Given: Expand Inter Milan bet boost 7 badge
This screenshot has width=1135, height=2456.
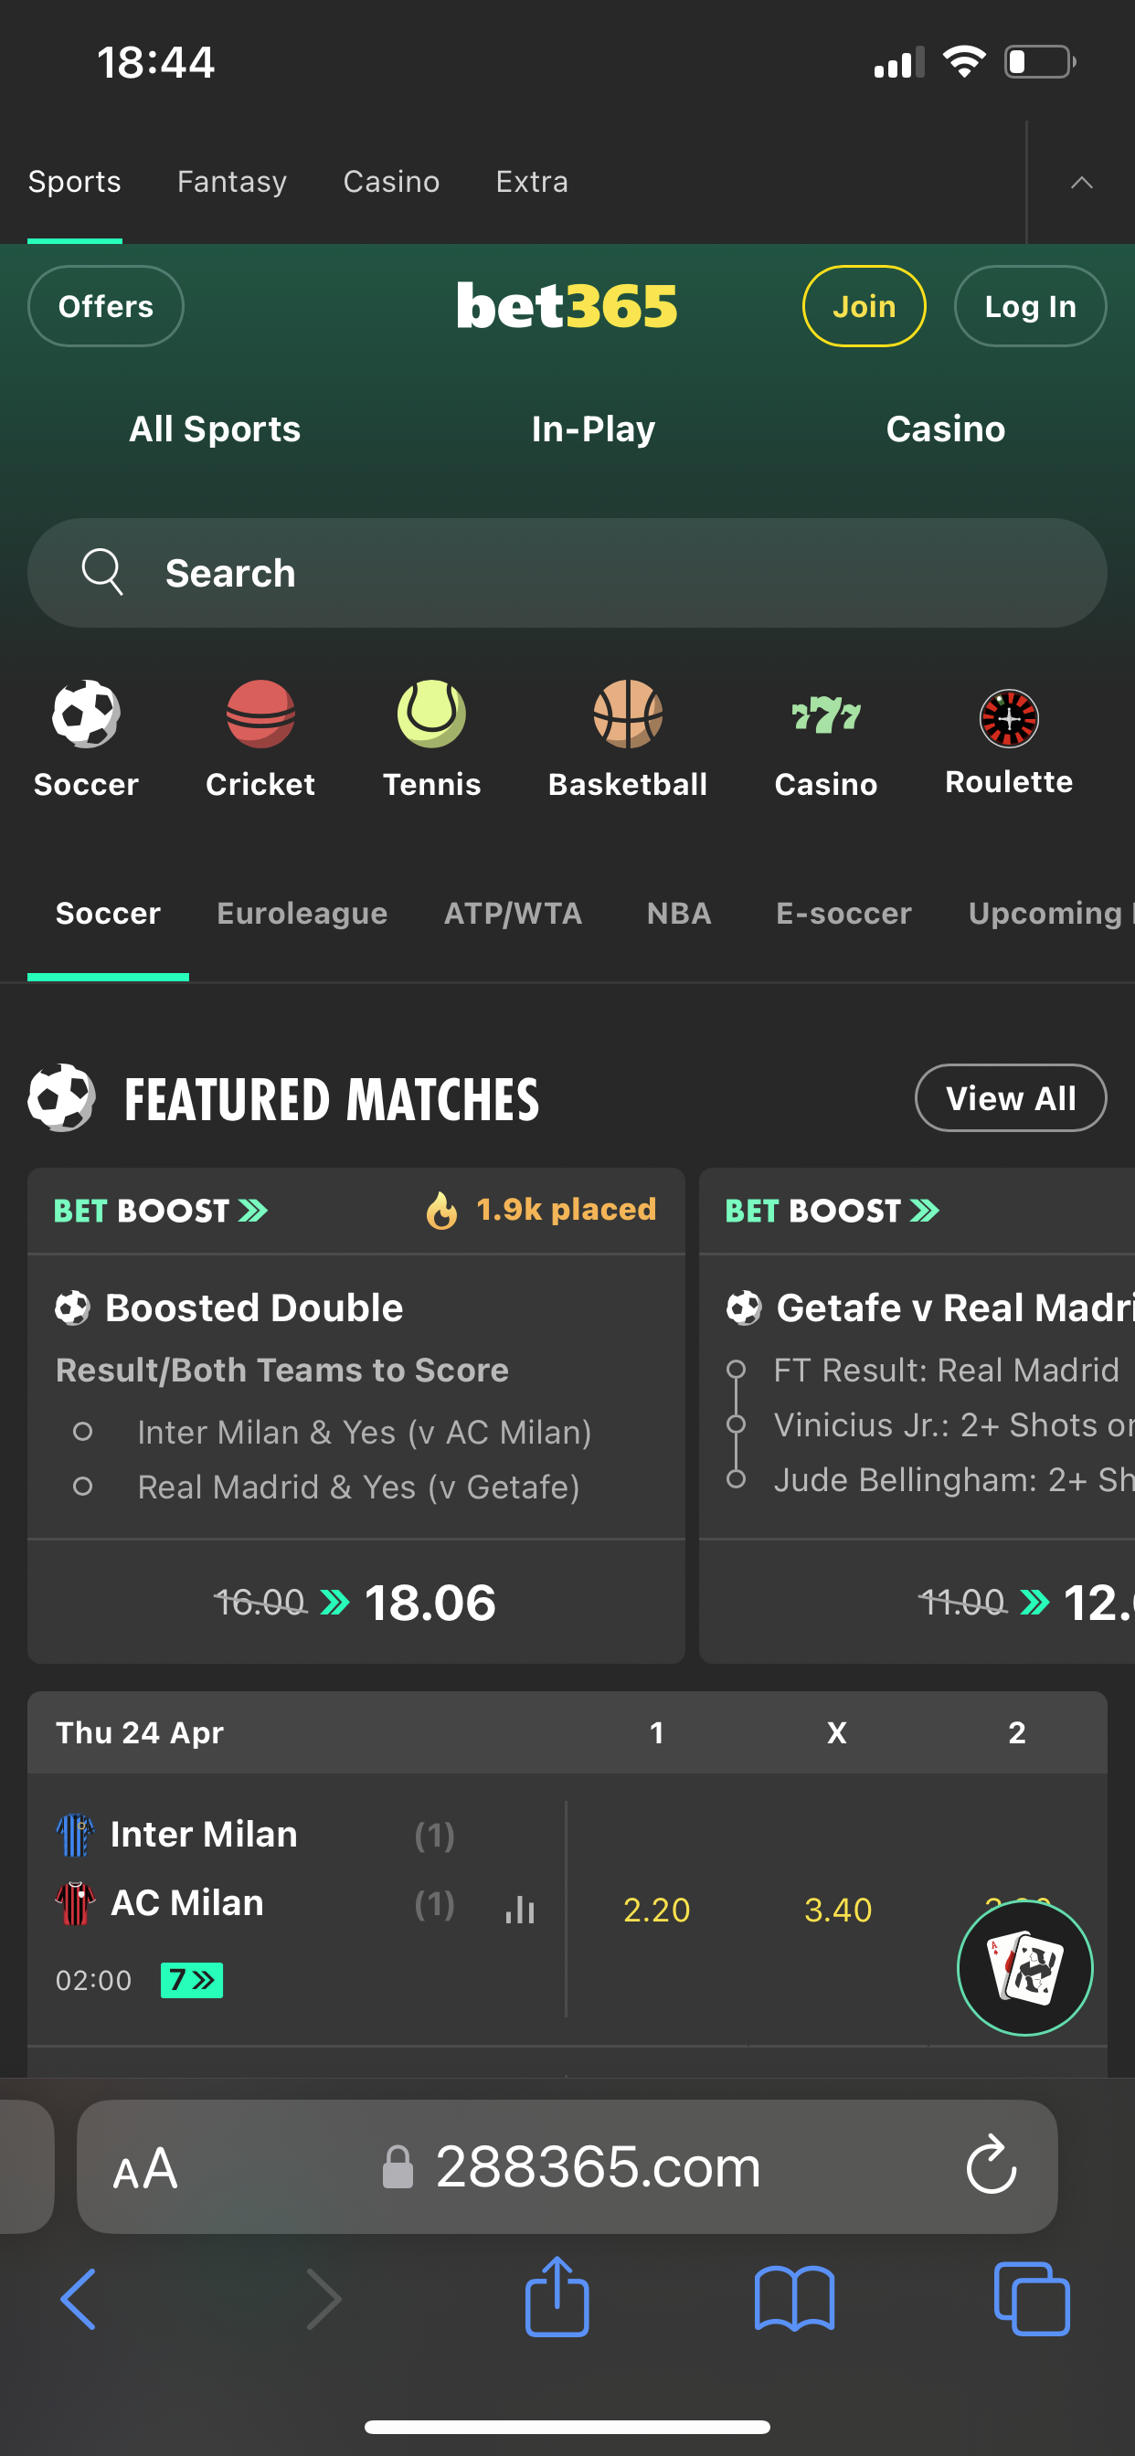Looking at the screenshot, I should (191, 1980).
